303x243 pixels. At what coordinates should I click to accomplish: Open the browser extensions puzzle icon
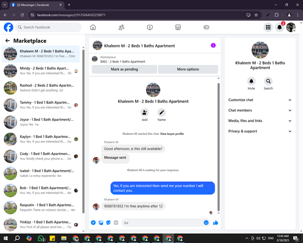tap(276, 15)
